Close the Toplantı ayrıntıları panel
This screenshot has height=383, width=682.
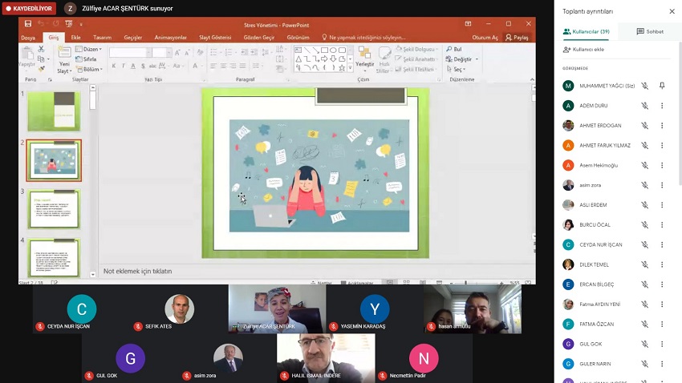672,11
